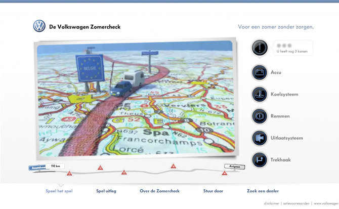Open the Over de Zomercheck tab
Viewport: 339px width, 209px height.
[x=159, y=191]
